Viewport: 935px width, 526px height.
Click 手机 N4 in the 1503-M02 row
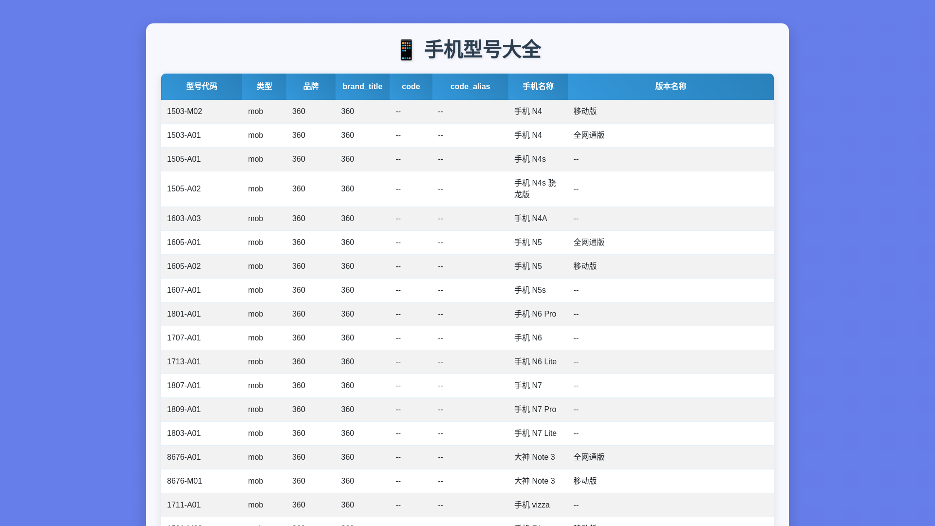click(x=528, y=112)
